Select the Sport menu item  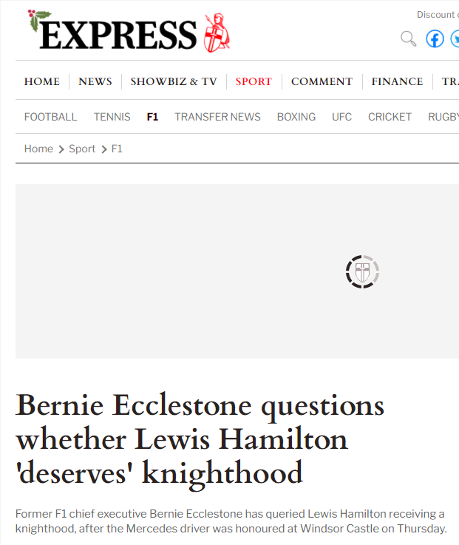254,81
